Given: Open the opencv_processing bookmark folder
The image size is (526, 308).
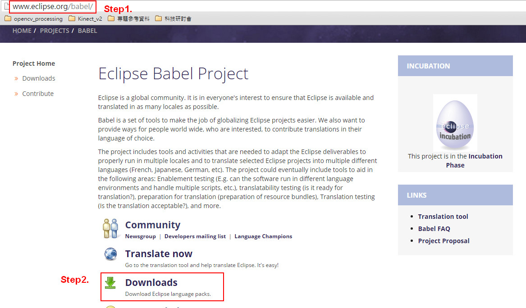Looking at the screenshot, I should click(33, 19).
